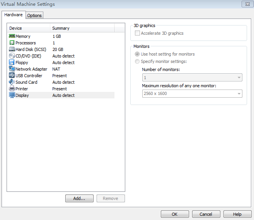
Task: Select the Display row label
Action: [x=22, y=95]
